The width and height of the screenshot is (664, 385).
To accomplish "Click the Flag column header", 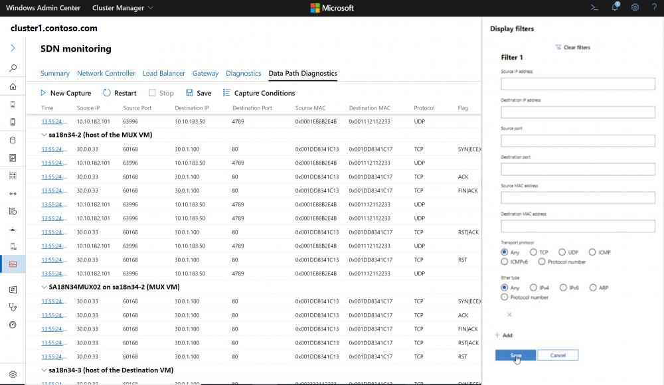I will (463, 108).
